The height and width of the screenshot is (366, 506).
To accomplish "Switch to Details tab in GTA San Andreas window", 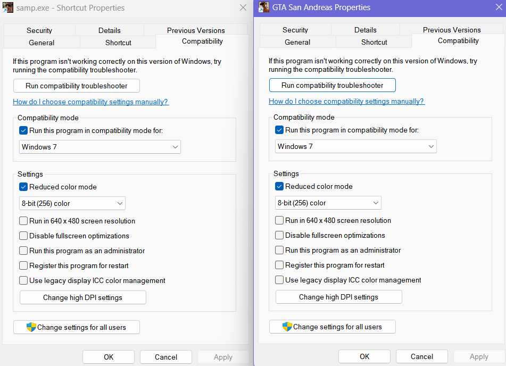I will pos(366,30).
